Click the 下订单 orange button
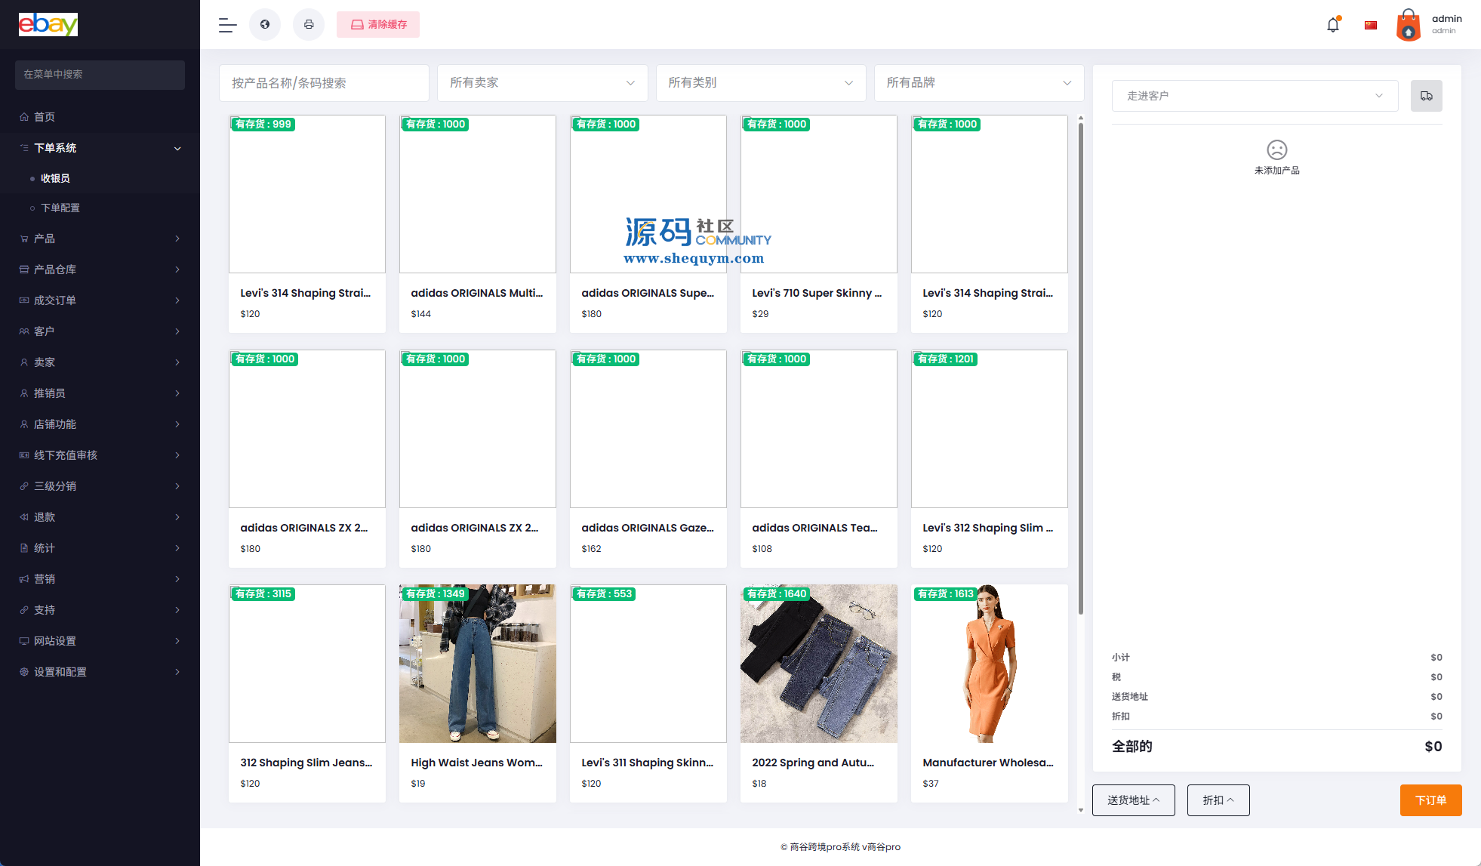Screen dimensions: 1481x866 pyautogui.click(x=1430, y=800)
